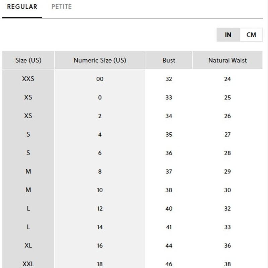The height and width of the screenshot is (268, 268).
Task: Click bust measurement 44
Action: coord(169,246)
